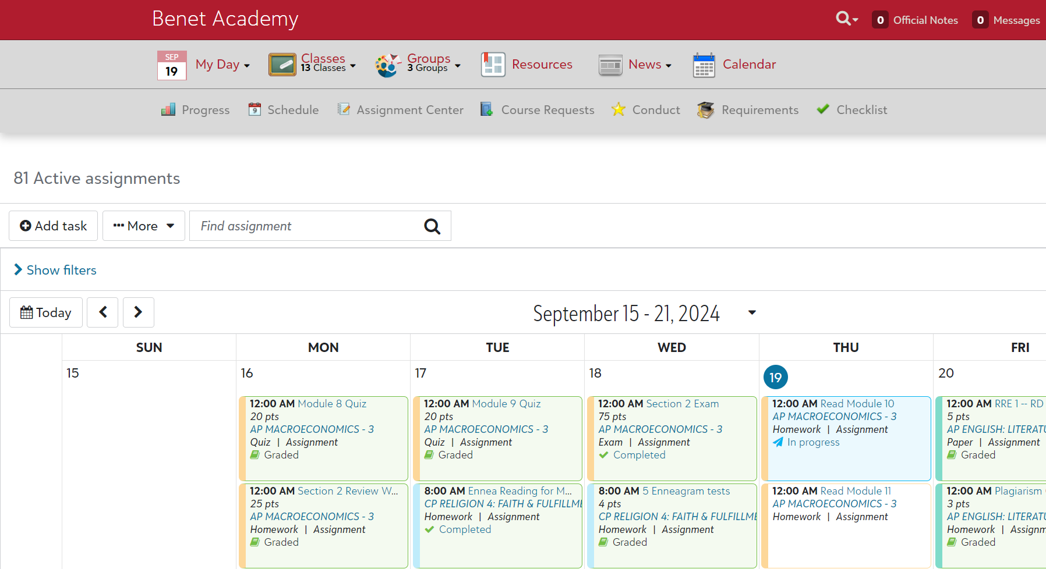Click the Conduct star icon
This screenshot has height=569, width=1046.
click(x=619, y=109)
